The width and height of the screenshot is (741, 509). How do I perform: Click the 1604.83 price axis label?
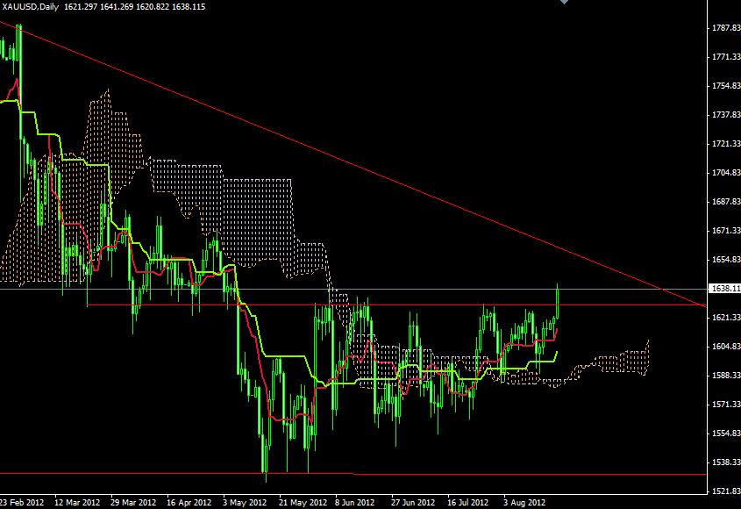[x=726, y=347]
